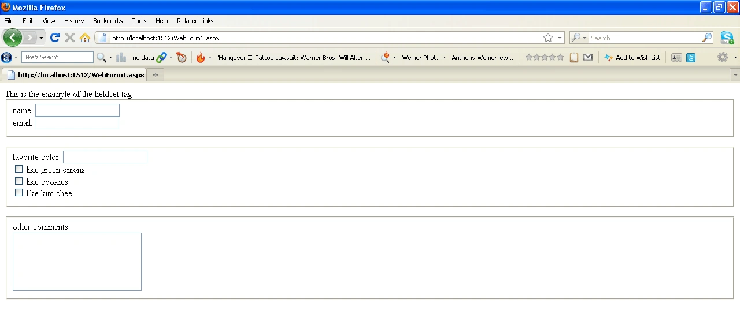Click the other comments textarea
Image resolution: width=740 pixels, height=318 pixels.
(77, 261)
